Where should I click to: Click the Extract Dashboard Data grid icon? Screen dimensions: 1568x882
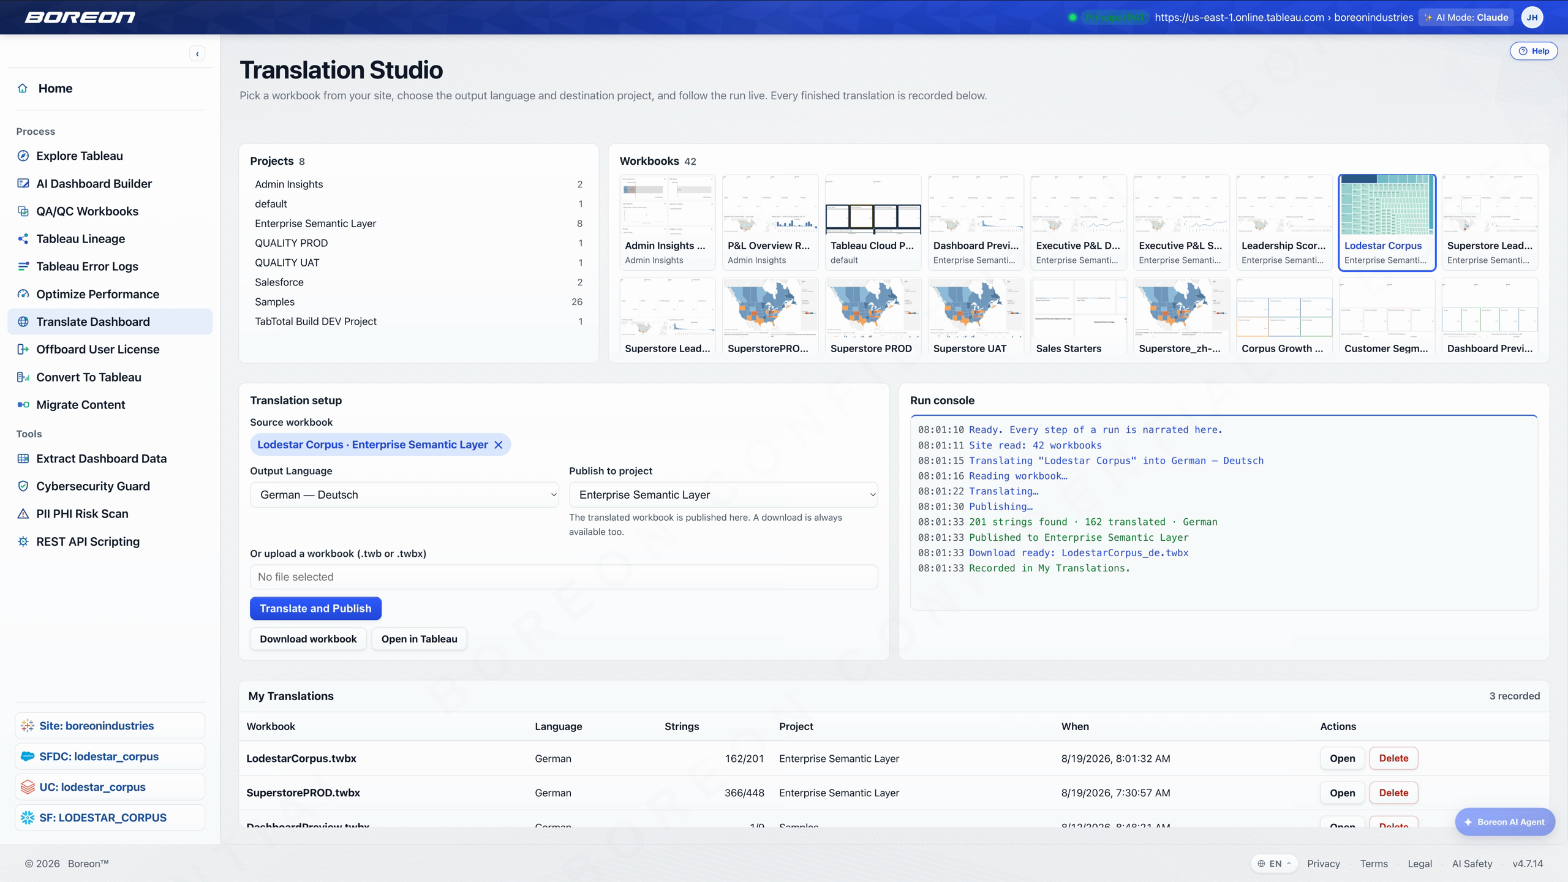tap(23, 459)
